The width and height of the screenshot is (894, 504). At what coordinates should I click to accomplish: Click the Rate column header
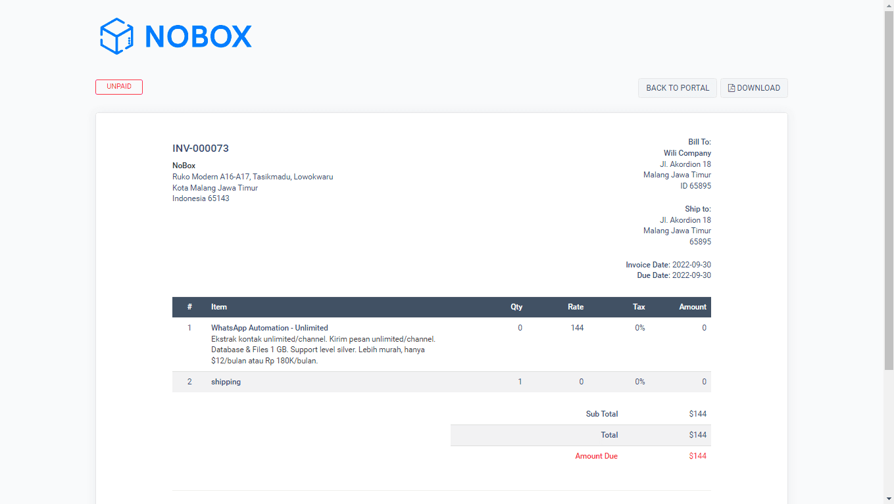click(x=575, y=307)
